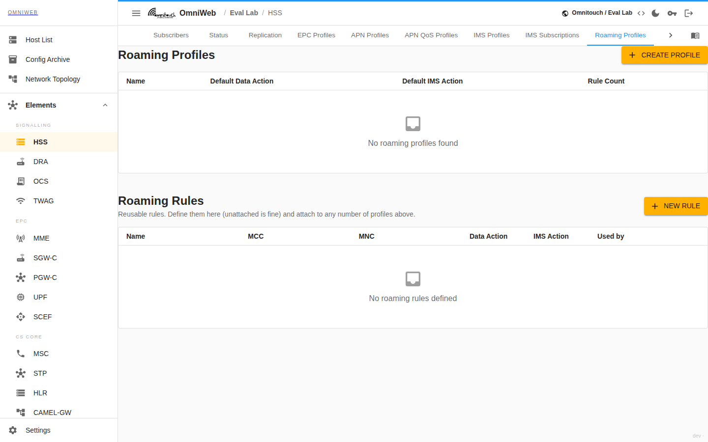Click the Eval Lab breadcrumb
The width and height of the screenshot is (708, 442).
244,13
